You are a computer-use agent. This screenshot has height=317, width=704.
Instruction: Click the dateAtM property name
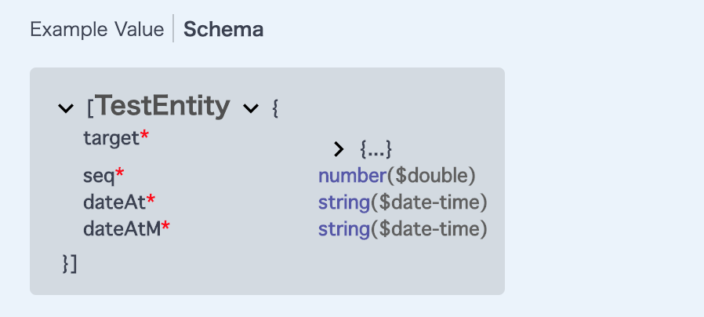122,229
